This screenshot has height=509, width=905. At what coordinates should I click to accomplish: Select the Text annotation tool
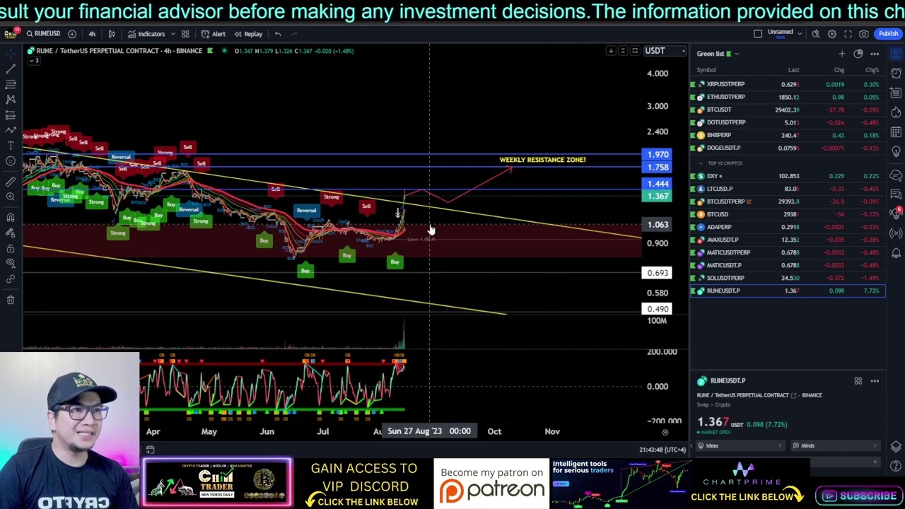tap(11, 146)
